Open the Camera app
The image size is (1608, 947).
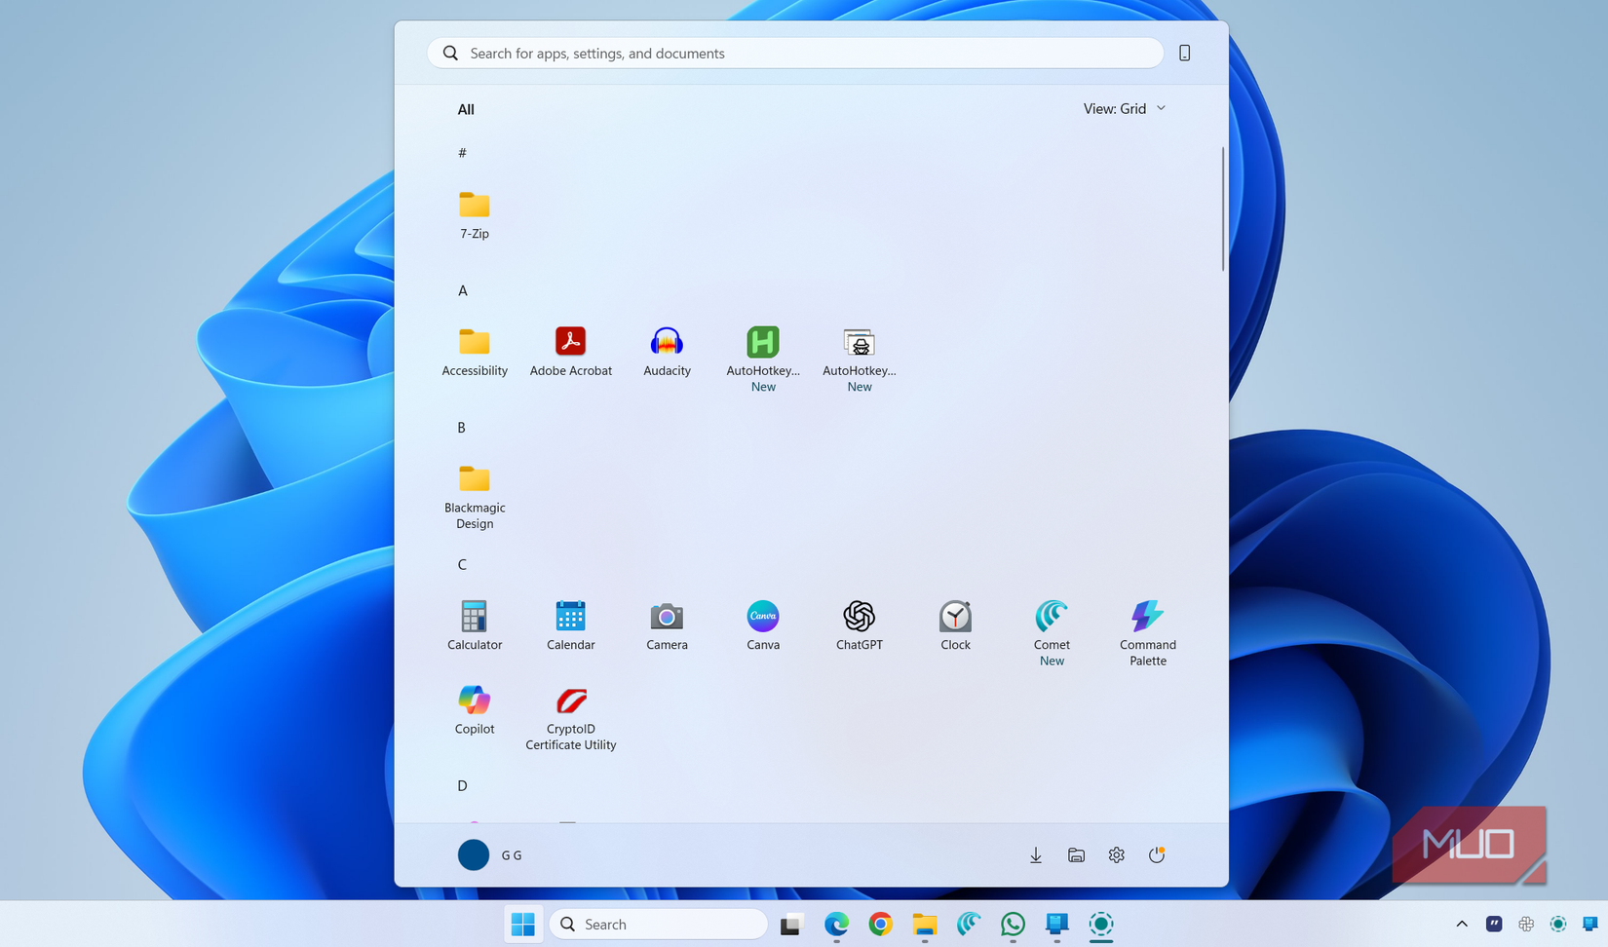coord(667,624)
